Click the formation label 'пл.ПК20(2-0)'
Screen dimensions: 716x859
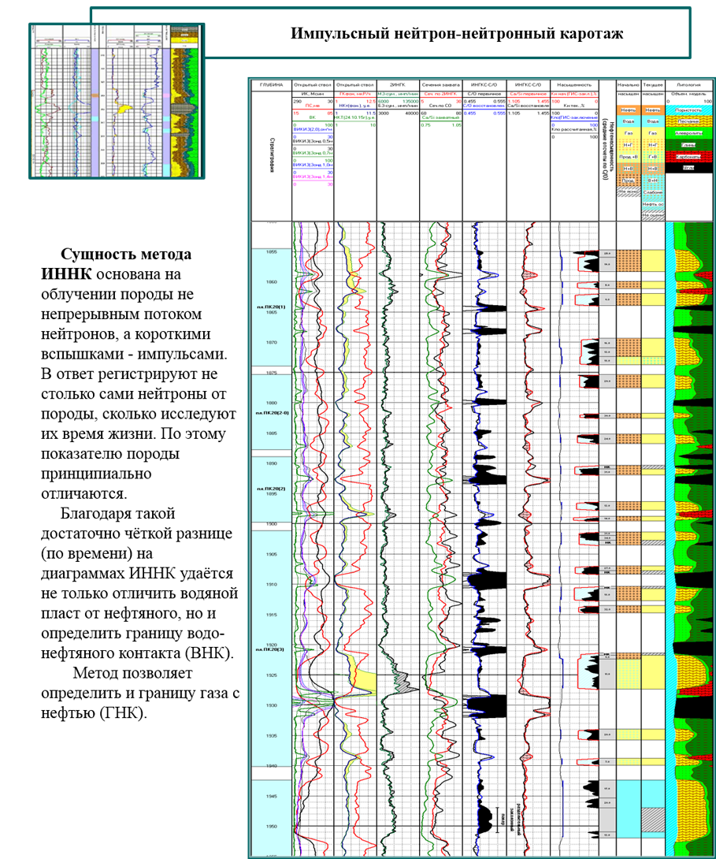[271, 412]
